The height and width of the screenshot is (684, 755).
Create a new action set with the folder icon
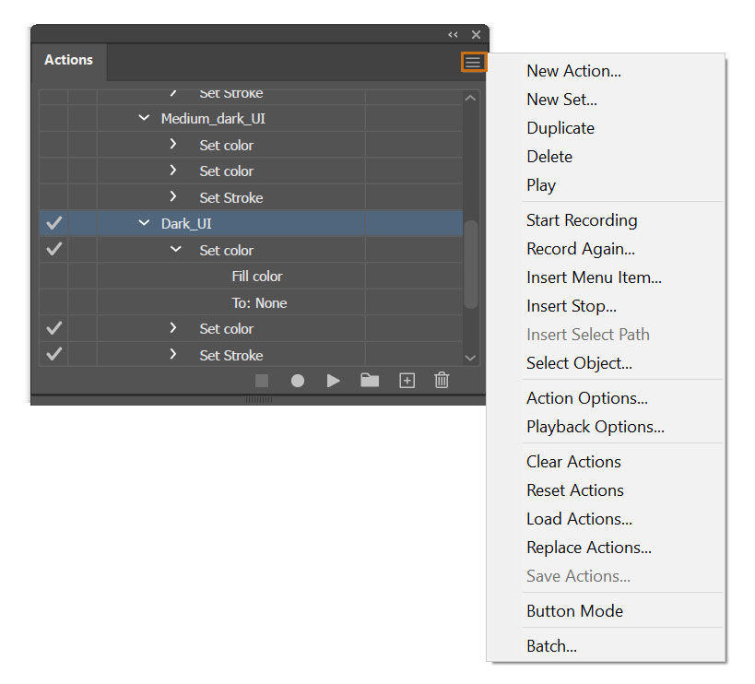tap(370, 380)
